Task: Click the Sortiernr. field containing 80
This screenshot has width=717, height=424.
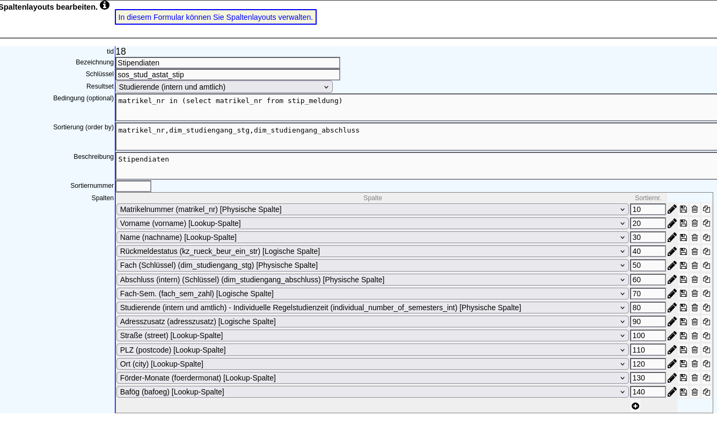Action: [647, 308]
